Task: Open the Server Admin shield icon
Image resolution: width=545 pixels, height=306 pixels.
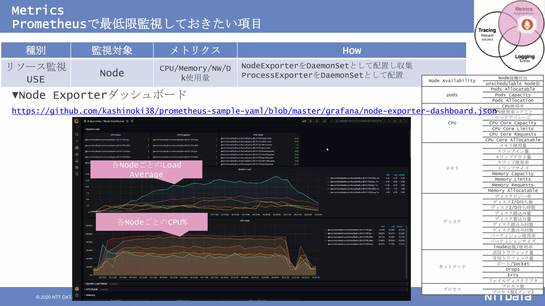Action: coord(77,174)
